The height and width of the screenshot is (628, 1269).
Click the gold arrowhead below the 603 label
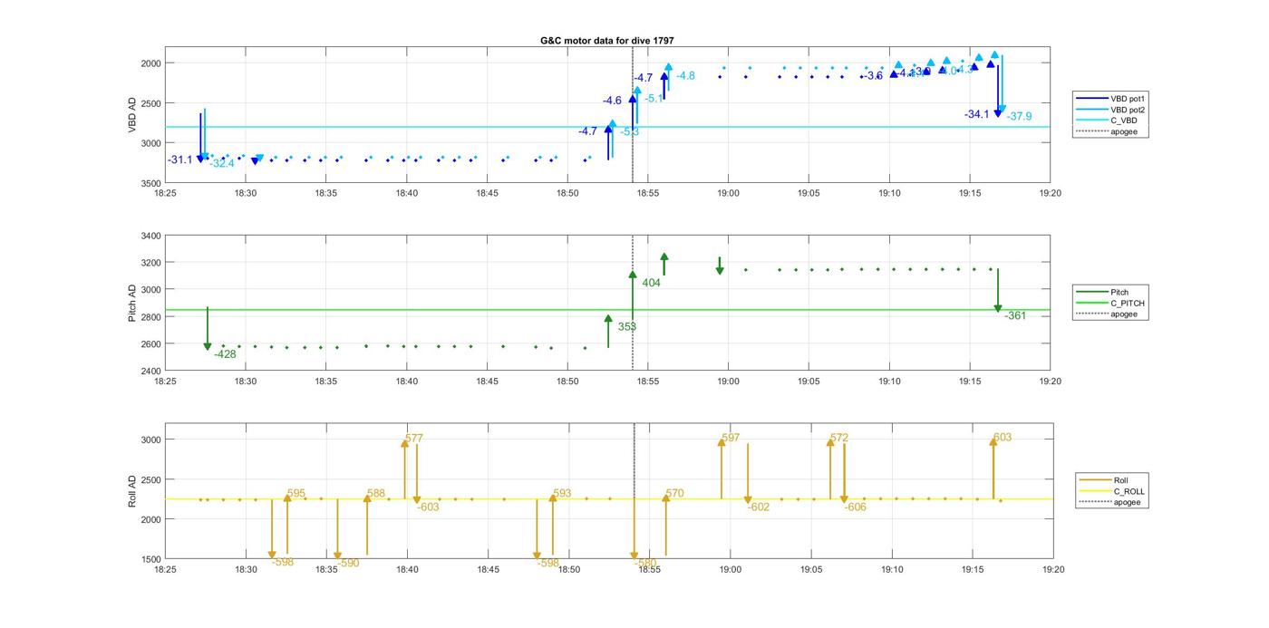[993, 443]
